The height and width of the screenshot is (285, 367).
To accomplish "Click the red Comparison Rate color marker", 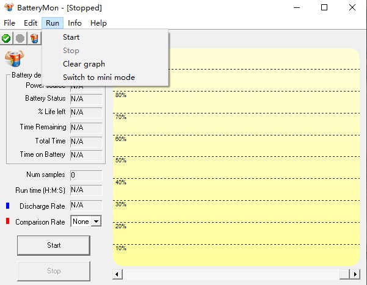I will pyautogui.click(x=8, y=221).
